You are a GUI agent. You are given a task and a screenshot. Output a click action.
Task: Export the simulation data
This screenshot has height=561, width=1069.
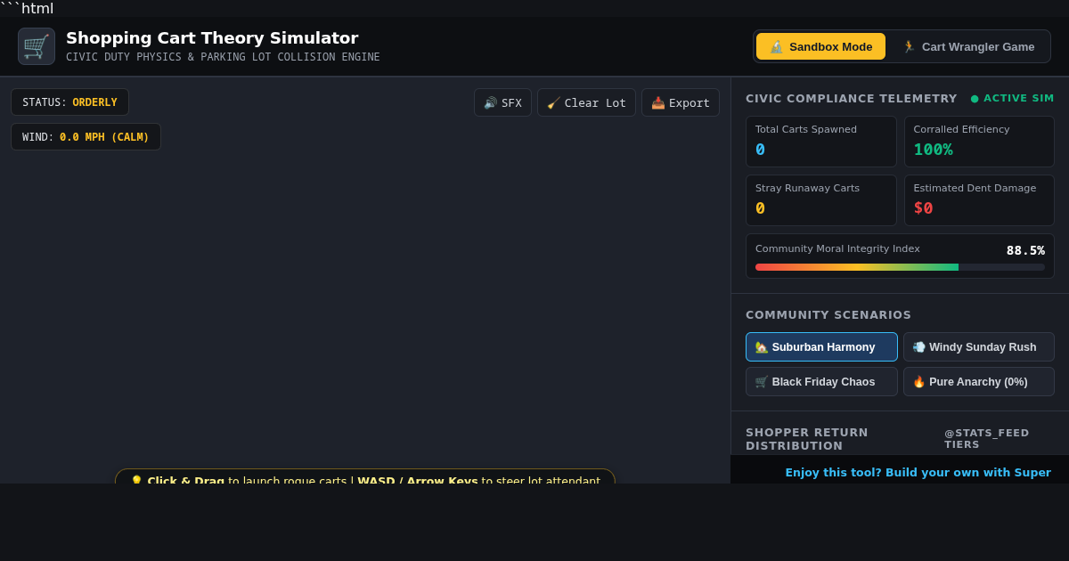pyautogui.click(x=681, y=102)
